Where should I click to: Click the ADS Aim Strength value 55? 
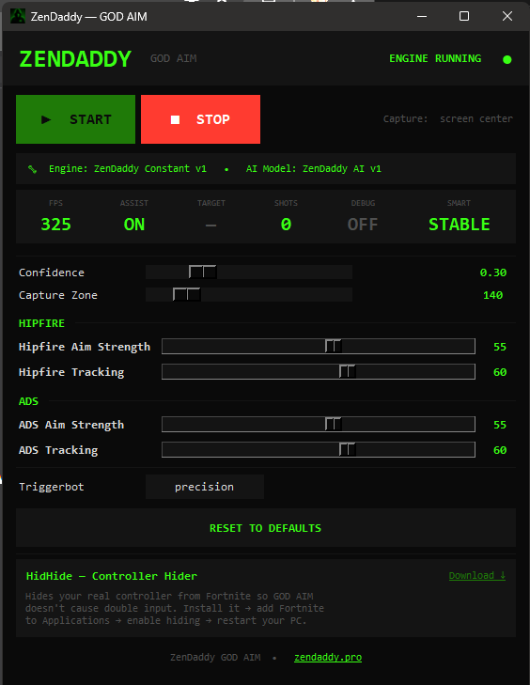[500, 425]
